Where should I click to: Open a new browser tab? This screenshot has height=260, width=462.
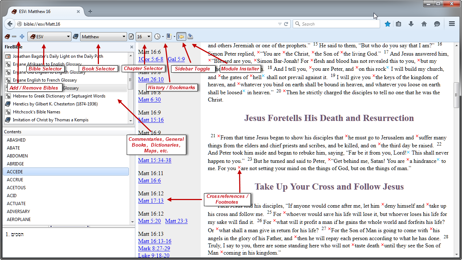90,12
